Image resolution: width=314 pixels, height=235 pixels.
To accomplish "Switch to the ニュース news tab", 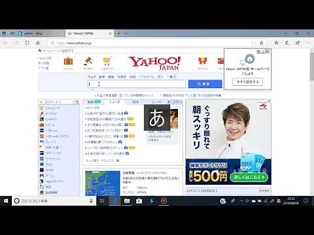I will tap(114, 102).
